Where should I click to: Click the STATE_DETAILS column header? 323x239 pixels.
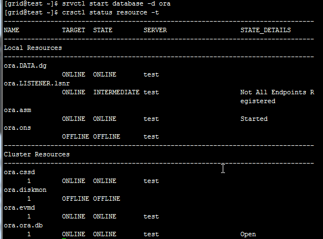[265, 30]
